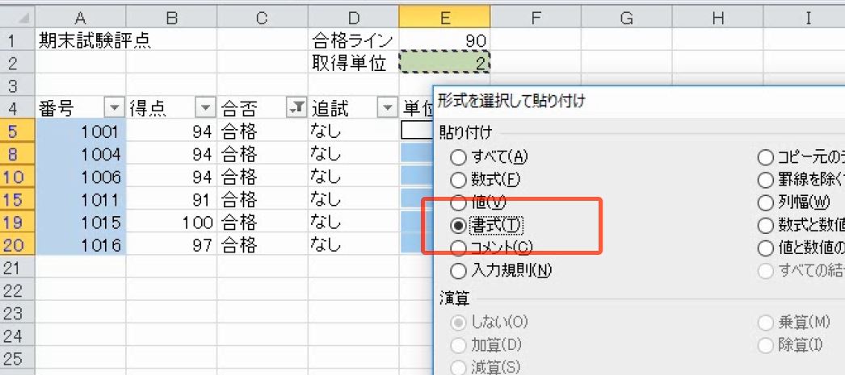Select row 15 header
The width and height of the screenshot is (845, 375).
(x=17, y=200)
